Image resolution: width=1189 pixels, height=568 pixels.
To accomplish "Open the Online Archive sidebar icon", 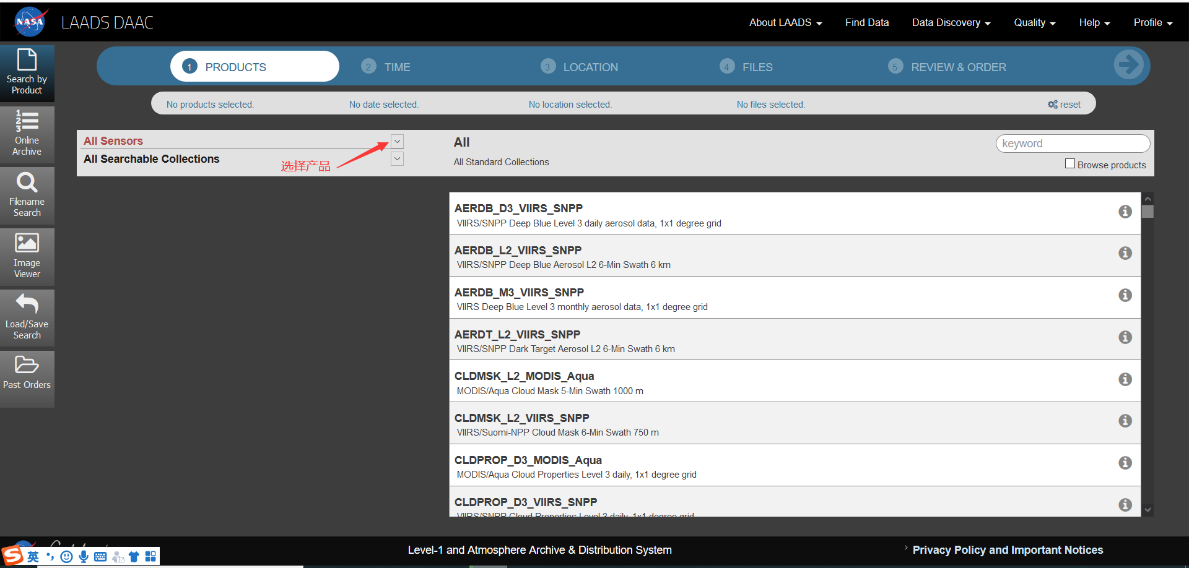I will pyautogui.click(x=27, y=134).
